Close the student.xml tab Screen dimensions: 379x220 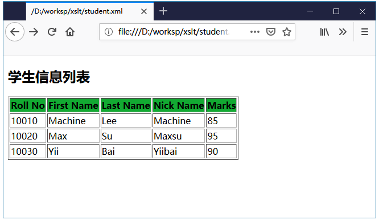point(144,11)
